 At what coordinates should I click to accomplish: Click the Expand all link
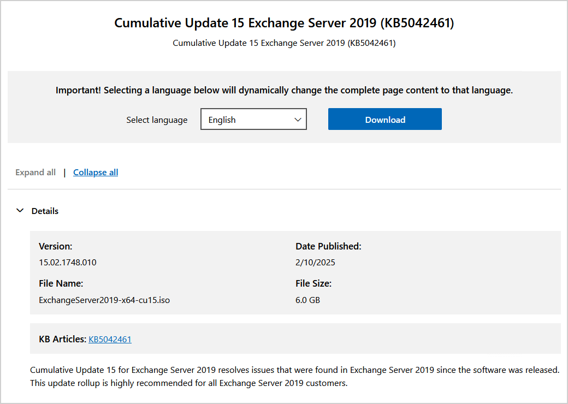[35, 173]
